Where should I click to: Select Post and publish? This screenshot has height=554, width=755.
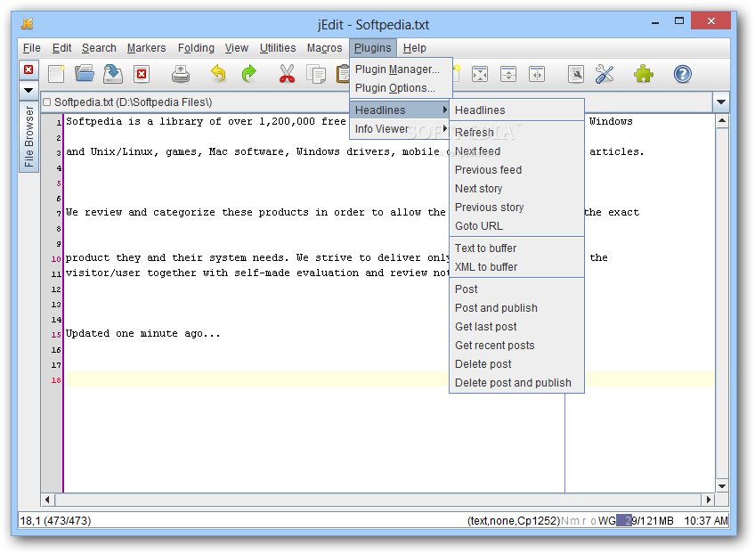(x=516, y=308)
